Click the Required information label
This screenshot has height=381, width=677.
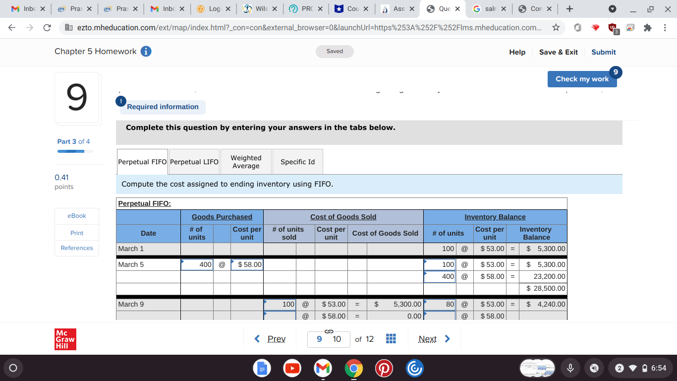tap(163, 107)
